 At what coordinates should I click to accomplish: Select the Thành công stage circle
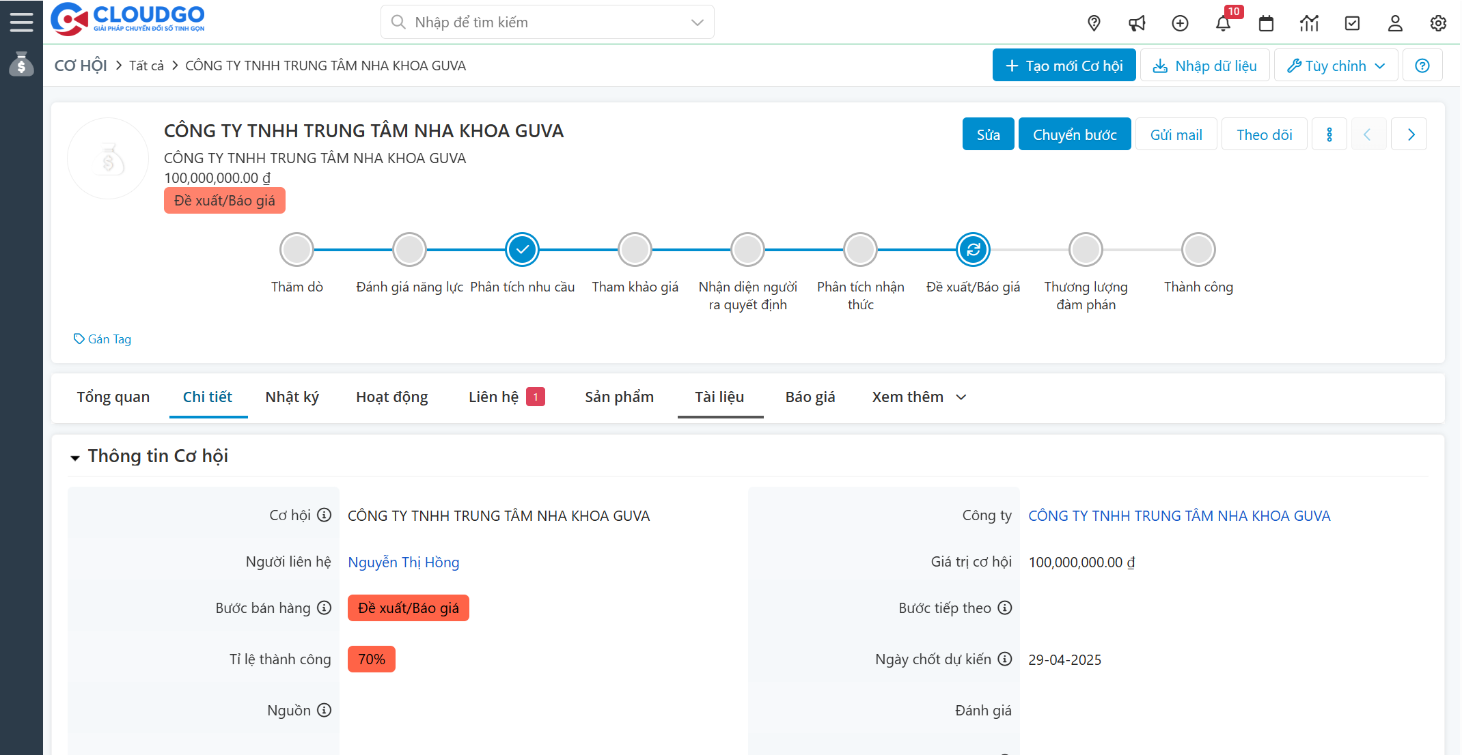click(x=1198, y=250)
